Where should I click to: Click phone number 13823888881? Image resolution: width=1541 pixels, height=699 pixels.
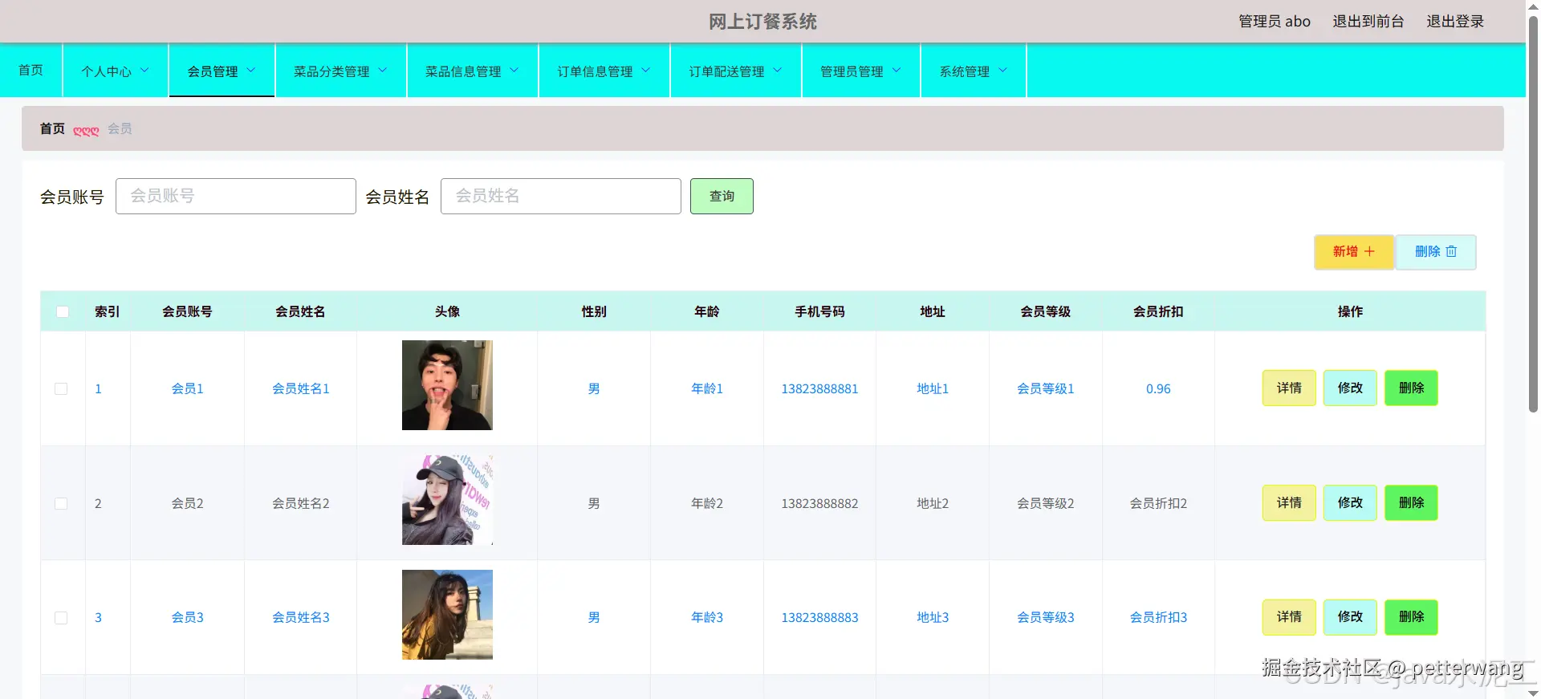[x=819, y=388]
